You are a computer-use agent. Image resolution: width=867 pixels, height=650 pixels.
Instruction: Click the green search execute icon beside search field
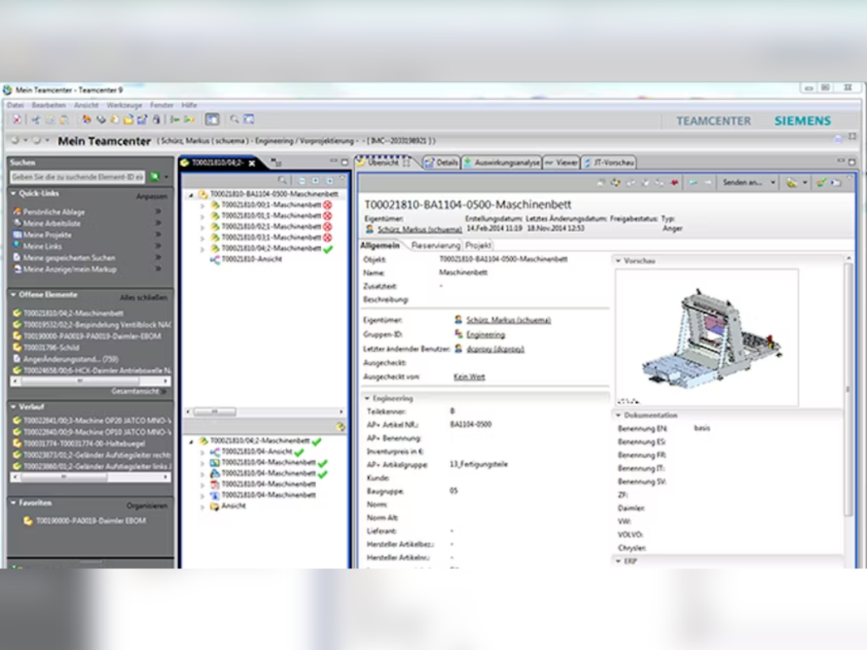[x=155, y=177]
